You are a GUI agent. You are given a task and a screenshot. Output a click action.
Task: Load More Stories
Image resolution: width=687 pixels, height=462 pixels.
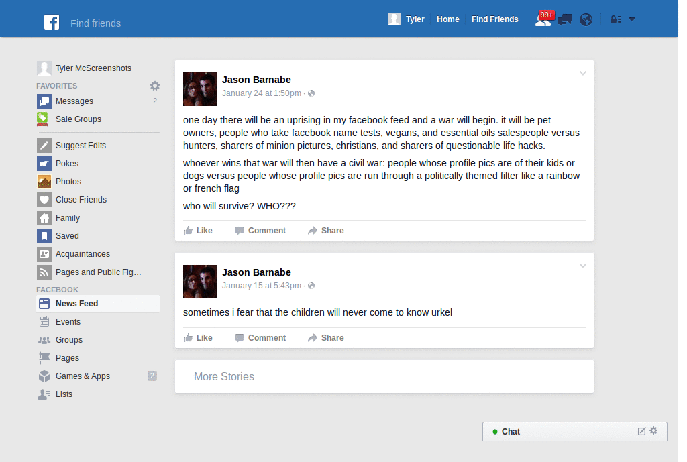point(384,377)
